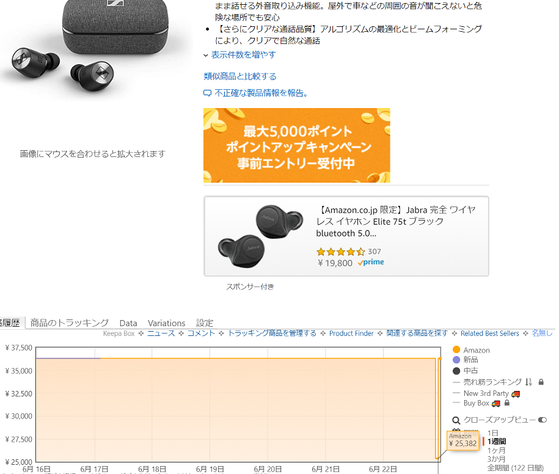Screen dimensions: 559x474
Task: Switch to the Data tab
Action: tap(128, 323)
